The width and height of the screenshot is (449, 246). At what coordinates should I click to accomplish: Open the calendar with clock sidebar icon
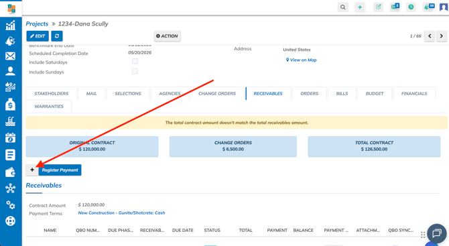coord(10,138)
